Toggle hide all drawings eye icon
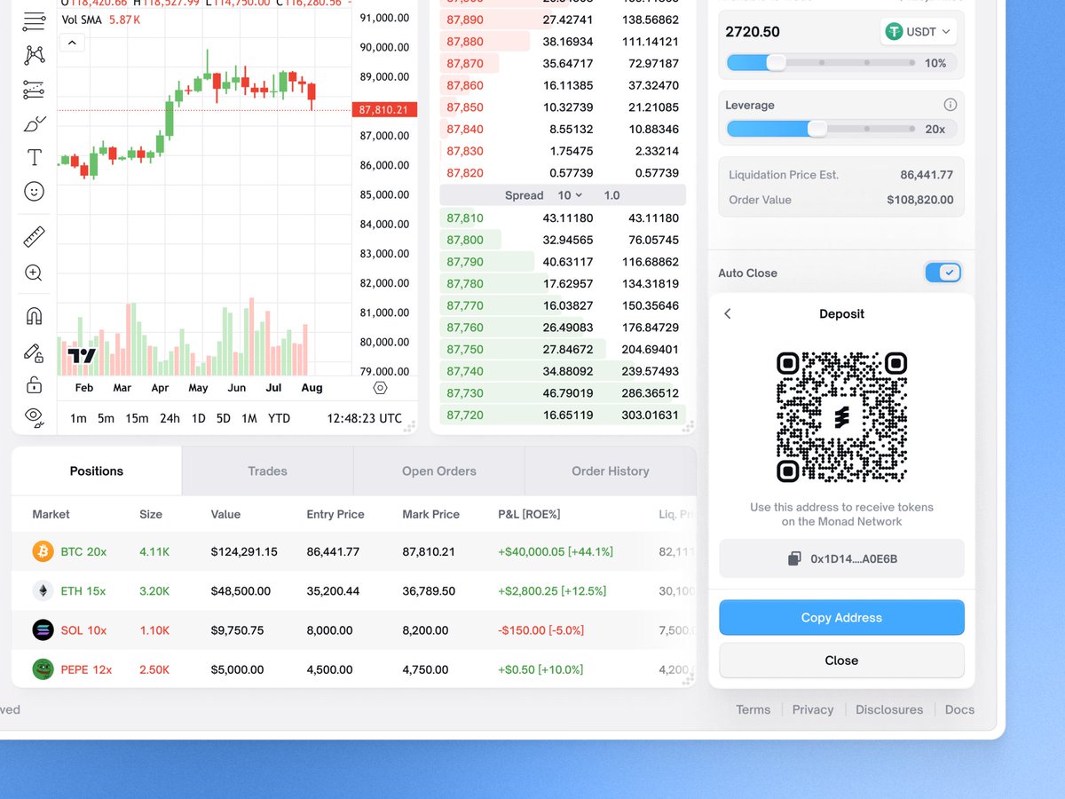The image size is (1065, 799). (x=34, y=416)
